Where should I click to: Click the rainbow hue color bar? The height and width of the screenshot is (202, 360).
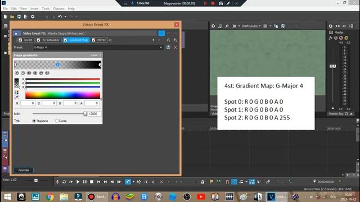62,95
